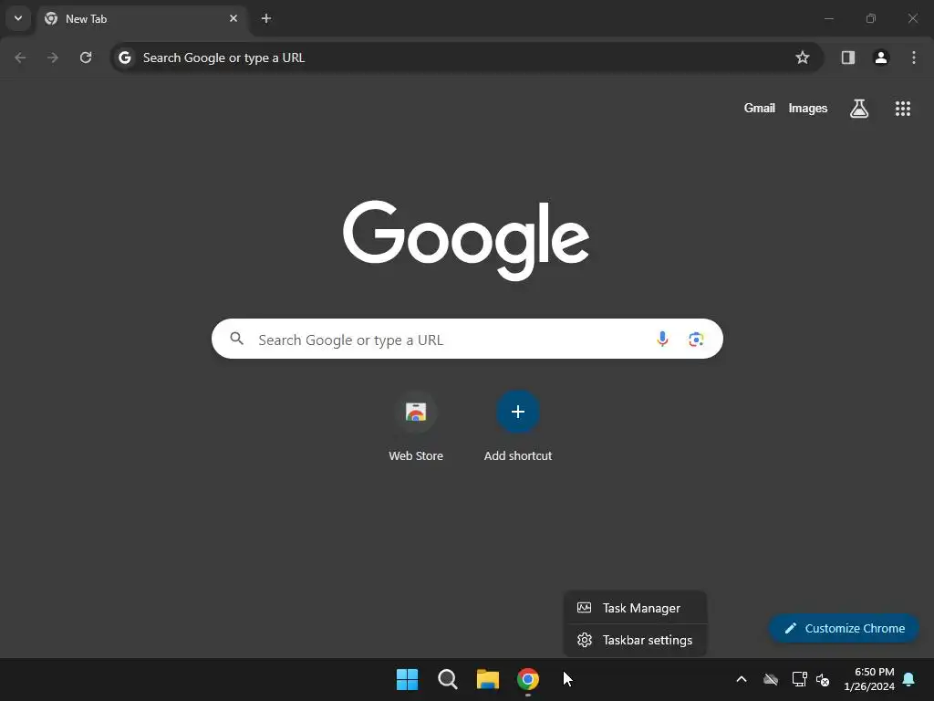Viewport: 934px width, 701px height.
Task: Open the Web Store shortcut
Action: [416, 412]
